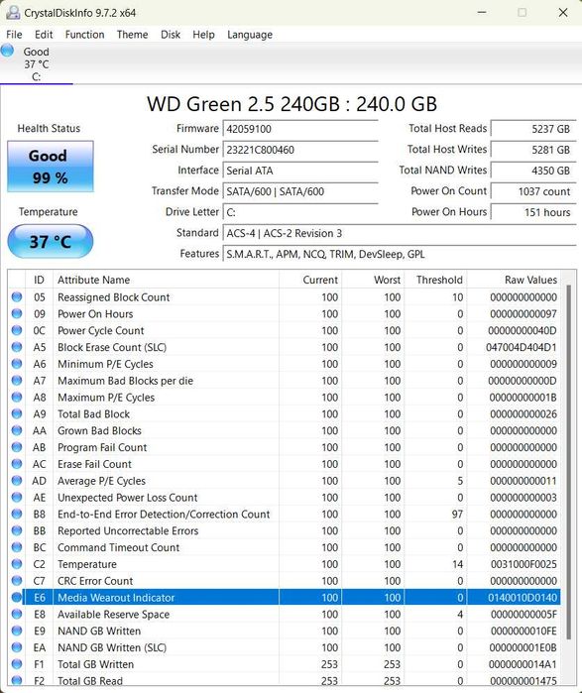Open the Edit menu
Viewport: 582px width, 693px height.
point(44,35)
